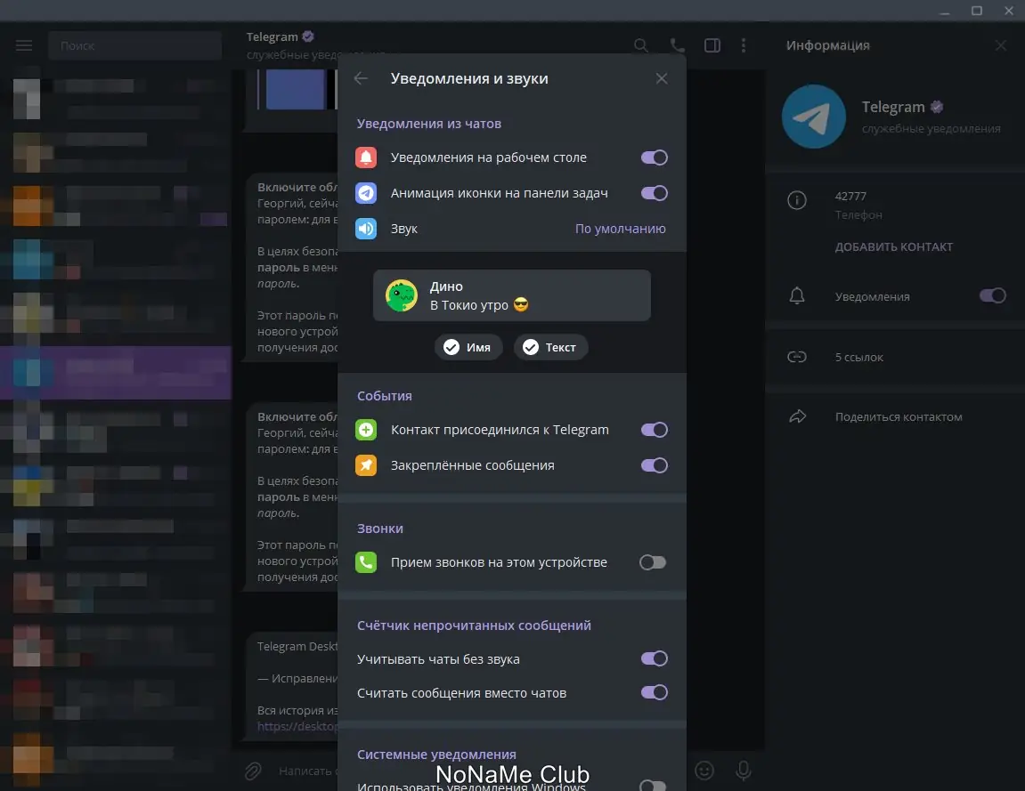Click Telegram name in the info panel
This screenshot has width=1025, height=791.
[893, 107]
